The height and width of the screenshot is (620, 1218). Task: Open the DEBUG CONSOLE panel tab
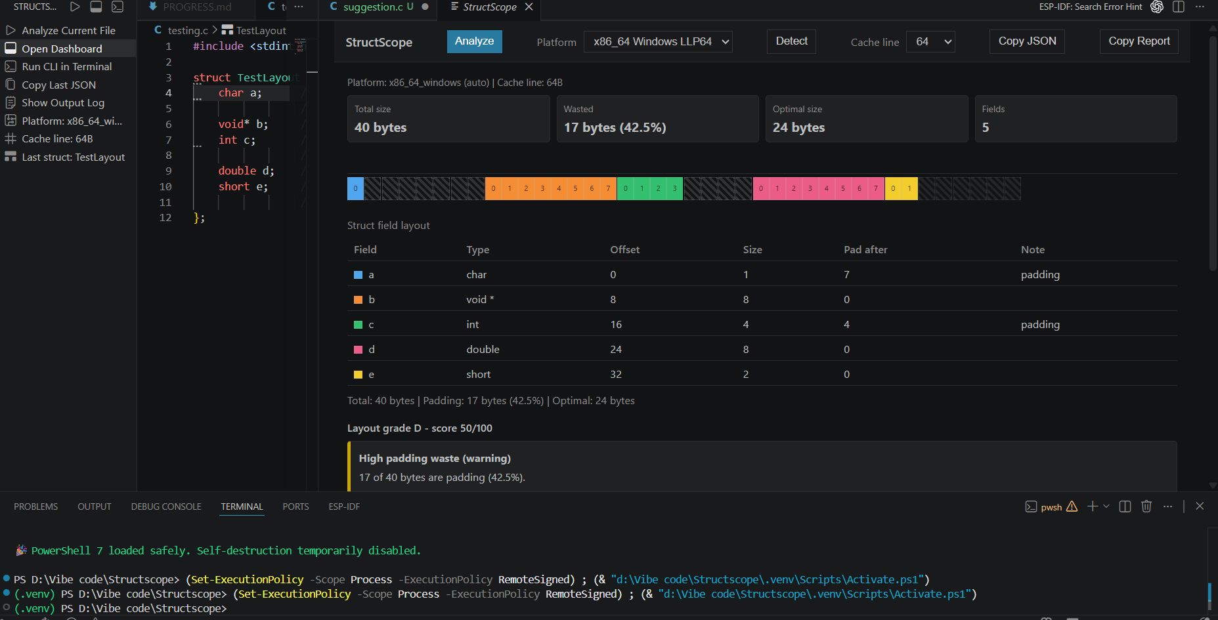(x=166, y=506)
